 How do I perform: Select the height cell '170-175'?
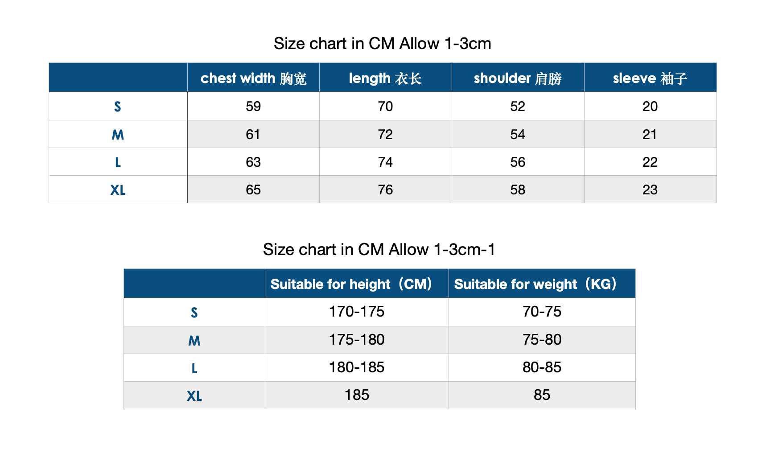pyautogui.click(x=357, y=312)
